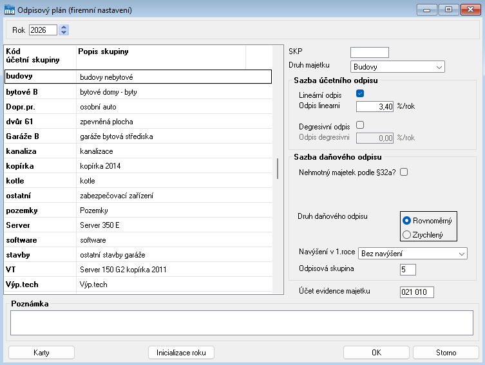This screenshot has height=365, width=485.
Task: Click inside the Poznámka text box
Action: [242, 323]
